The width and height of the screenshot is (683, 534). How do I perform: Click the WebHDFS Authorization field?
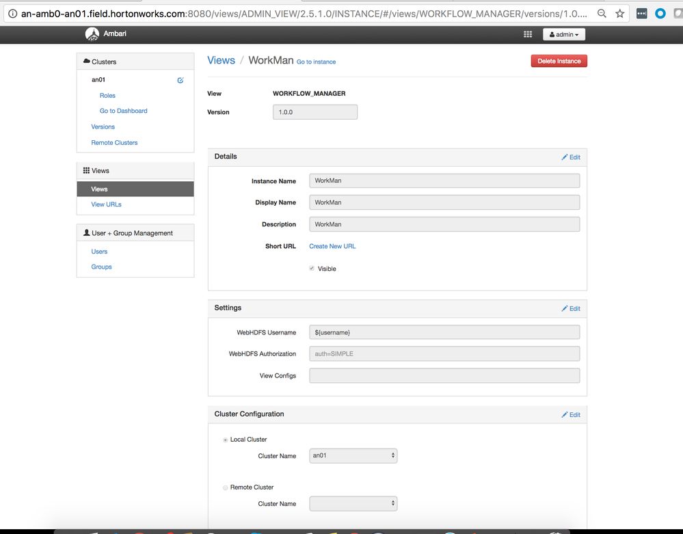444,353
